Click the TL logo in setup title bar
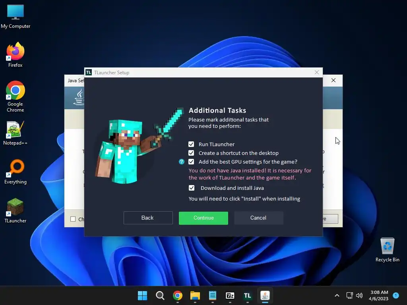Viewport: 407px width, 305px height. (x=89, y=73)
